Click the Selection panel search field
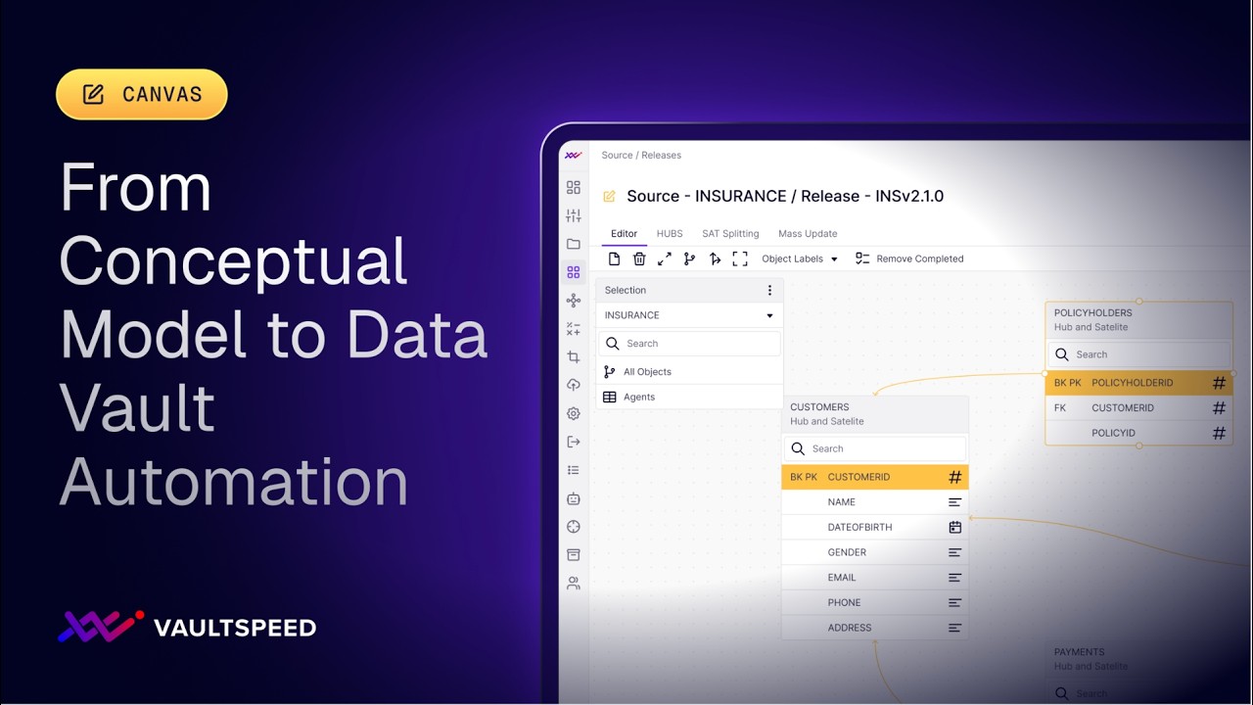Image resolution: width=1253 pixels, height=705 pixels. 689,344
